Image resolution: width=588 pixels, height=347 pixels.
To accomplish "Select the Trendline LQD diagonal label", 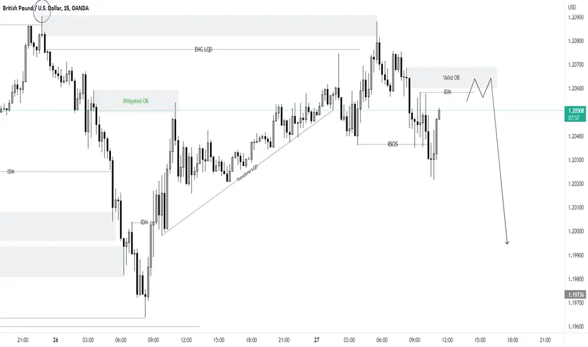I will pyautogui.click(x=247, y=173).
